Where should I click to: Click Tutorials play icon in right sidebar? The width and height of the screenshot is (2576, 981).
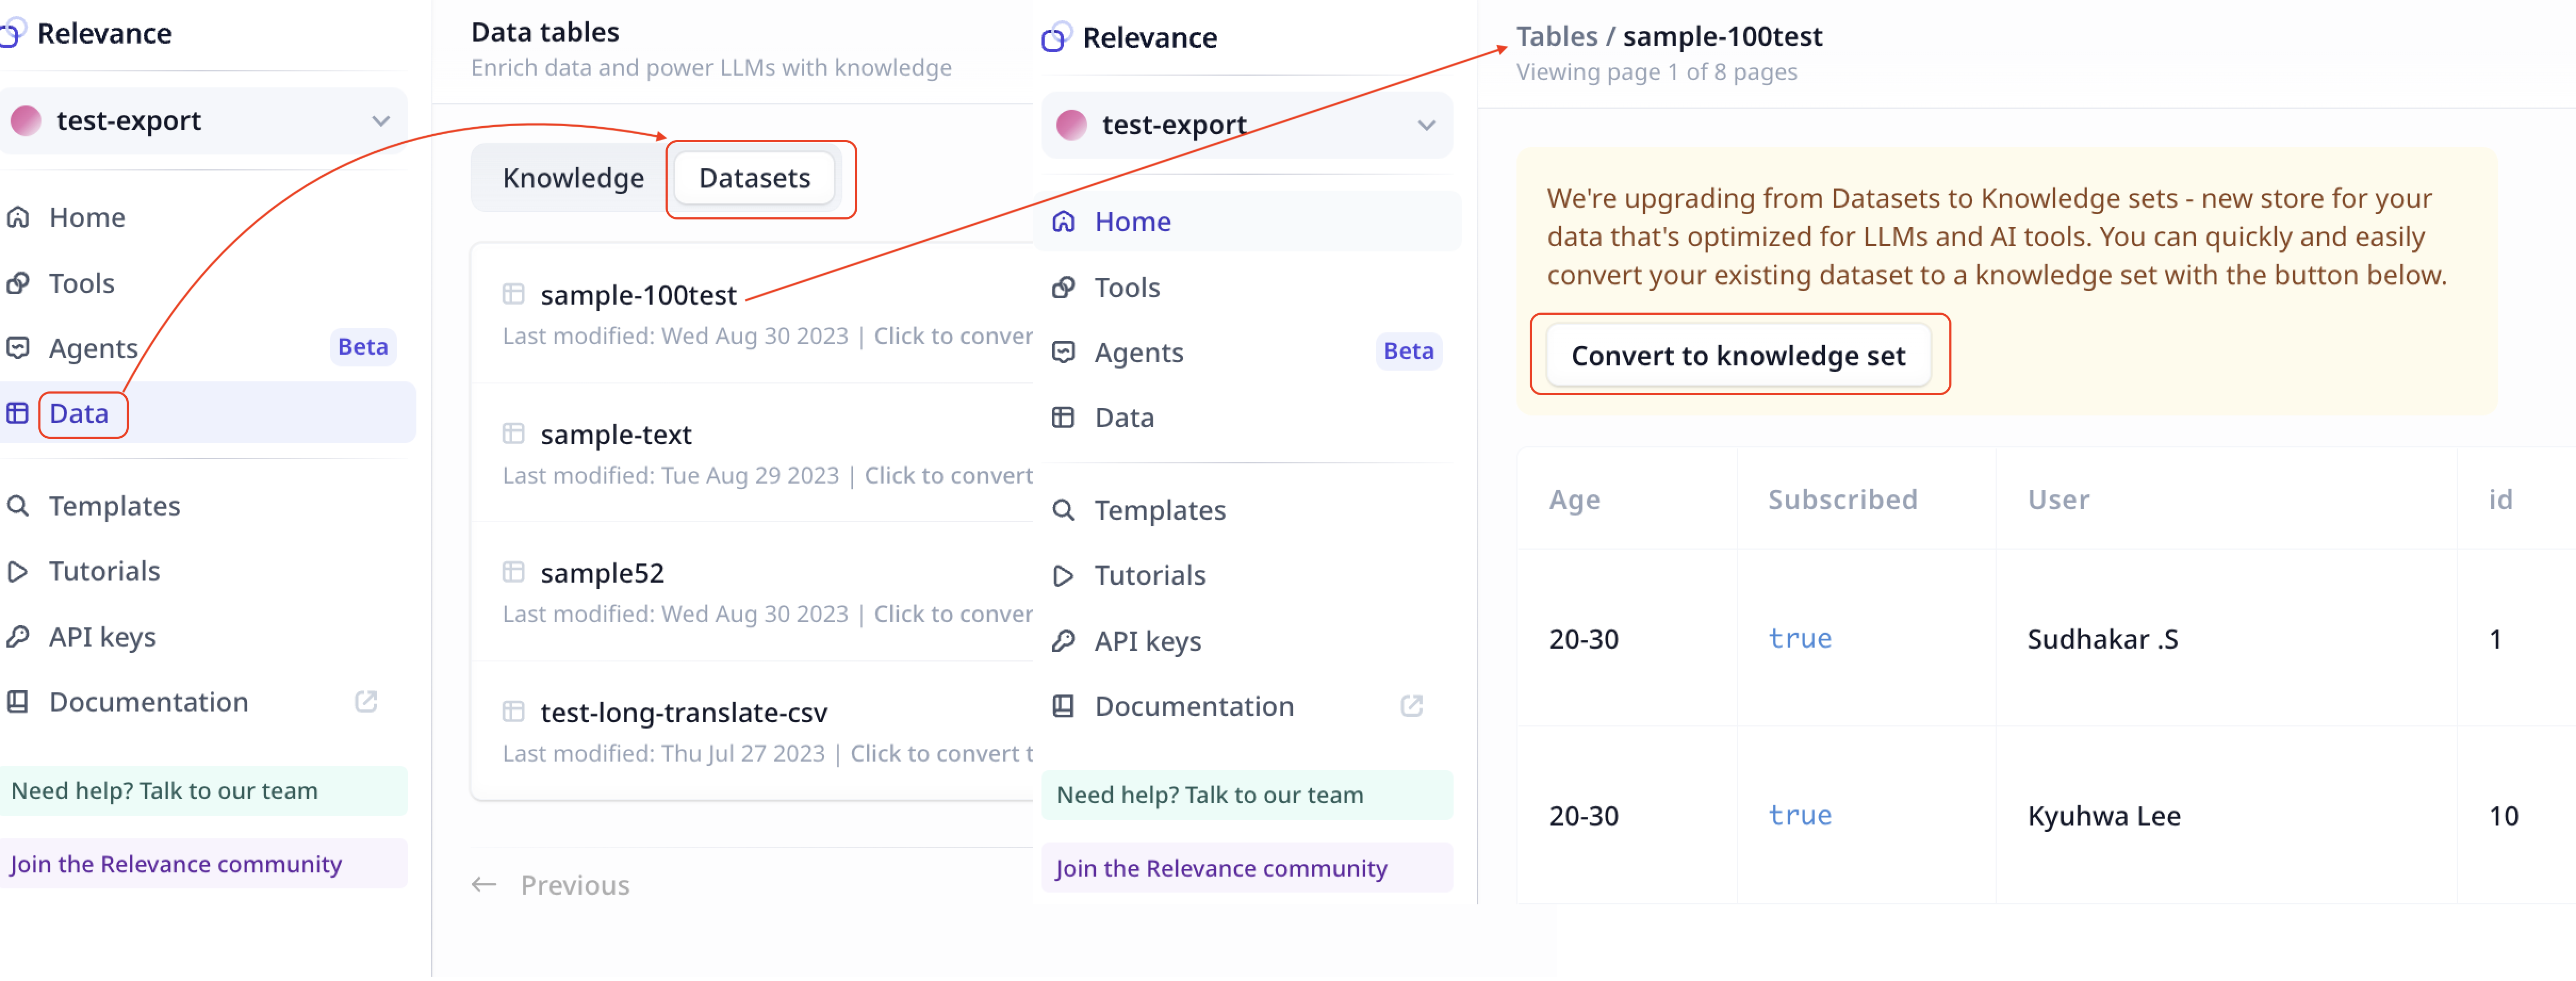pos(1064,575)
